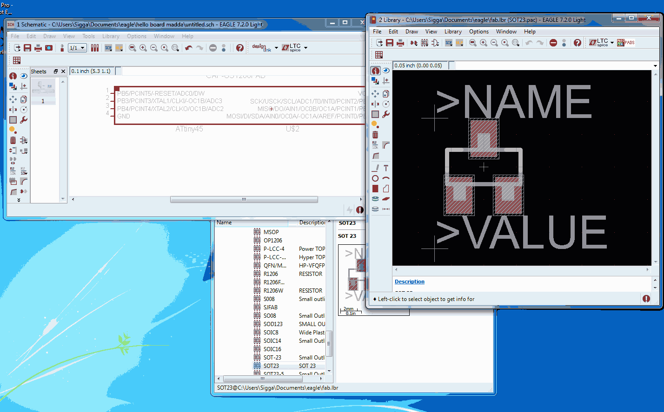Open the Options menu in the Library window
Screen dimensions: 664x412
click(x=478, y=32)
